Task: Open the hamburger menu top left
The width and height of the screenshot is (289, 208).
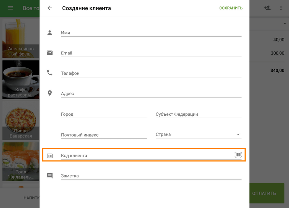Action: (10, 8)
